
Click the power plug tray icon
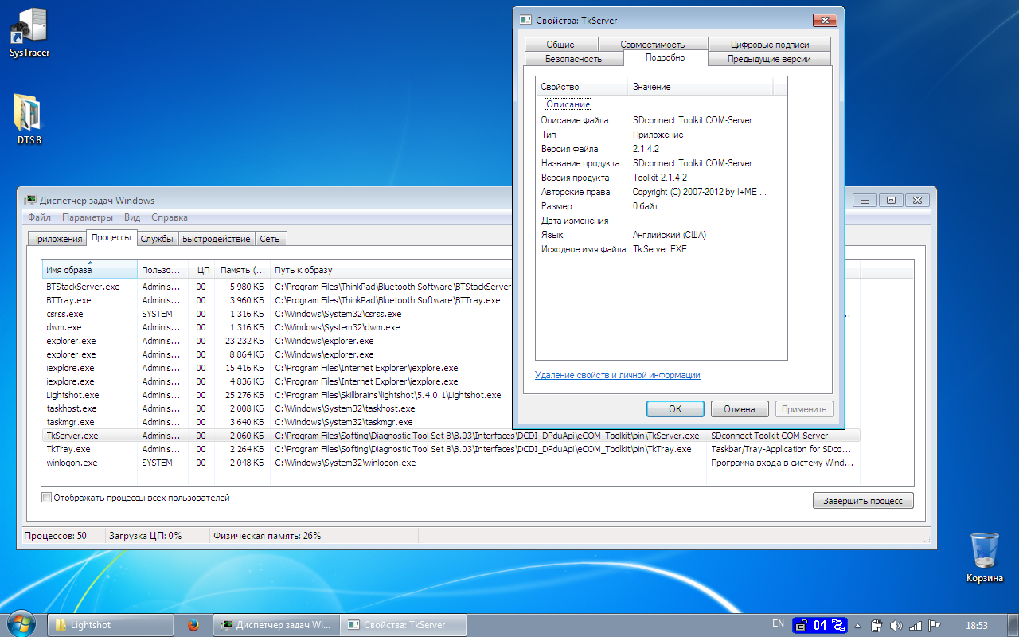(x=877, y=625)
